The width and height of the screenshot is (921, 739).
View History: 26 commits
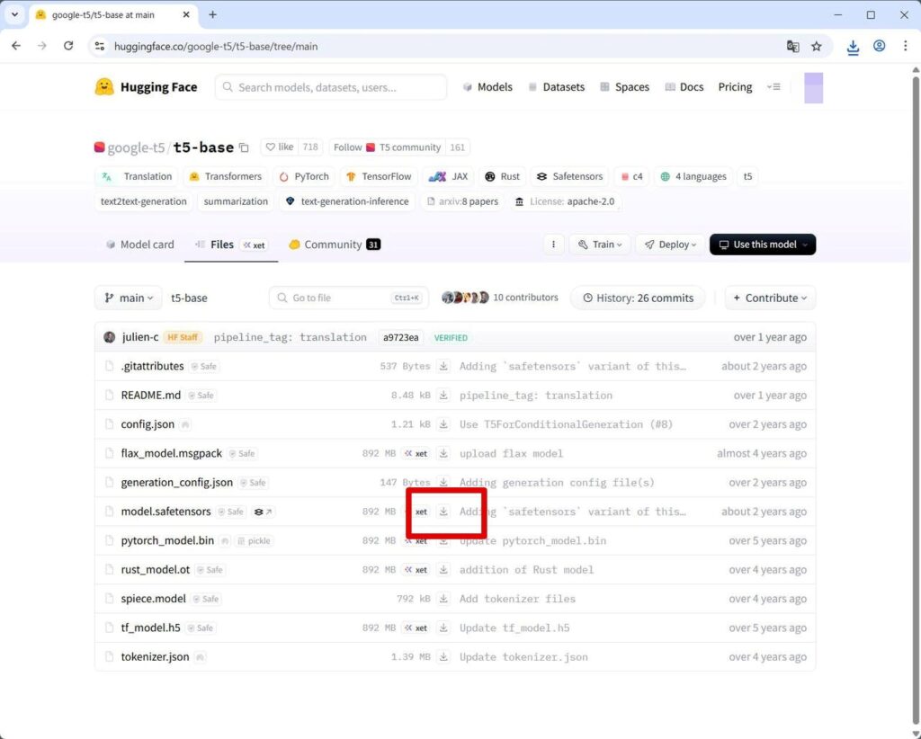(x=639, y=298)
